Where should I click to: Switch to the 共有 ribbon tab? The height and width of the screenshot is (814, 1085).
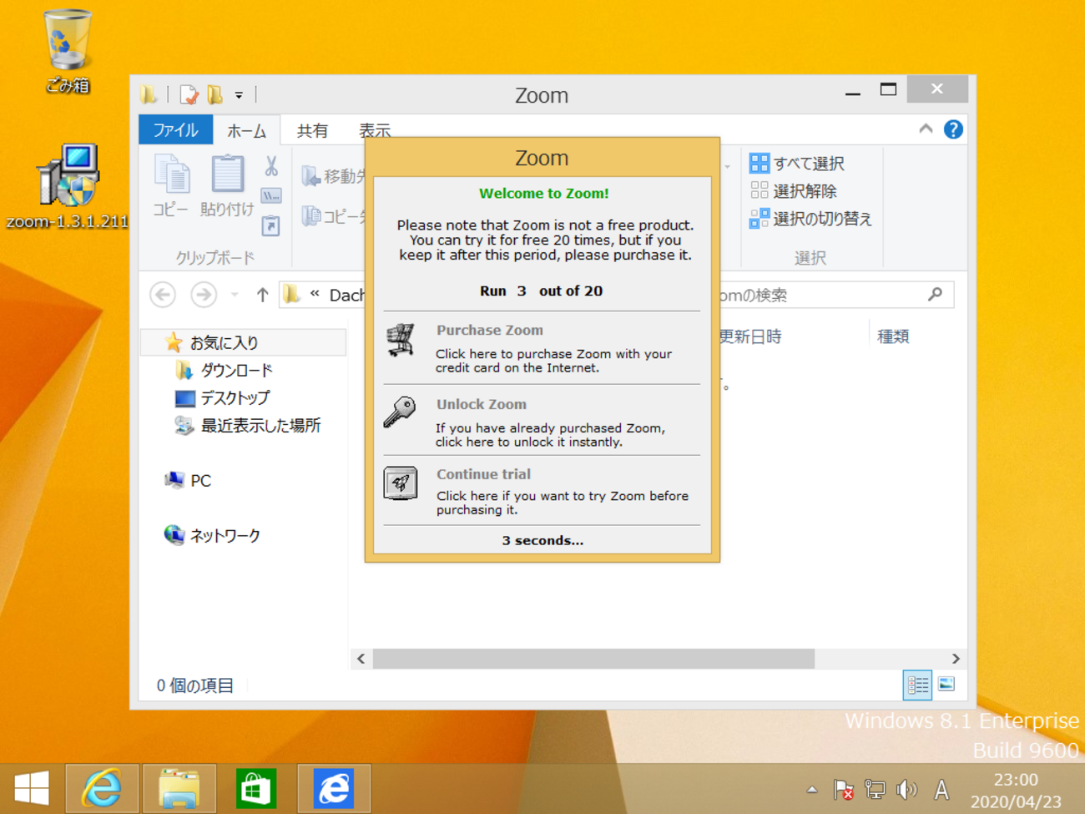[x=312, y=130]
